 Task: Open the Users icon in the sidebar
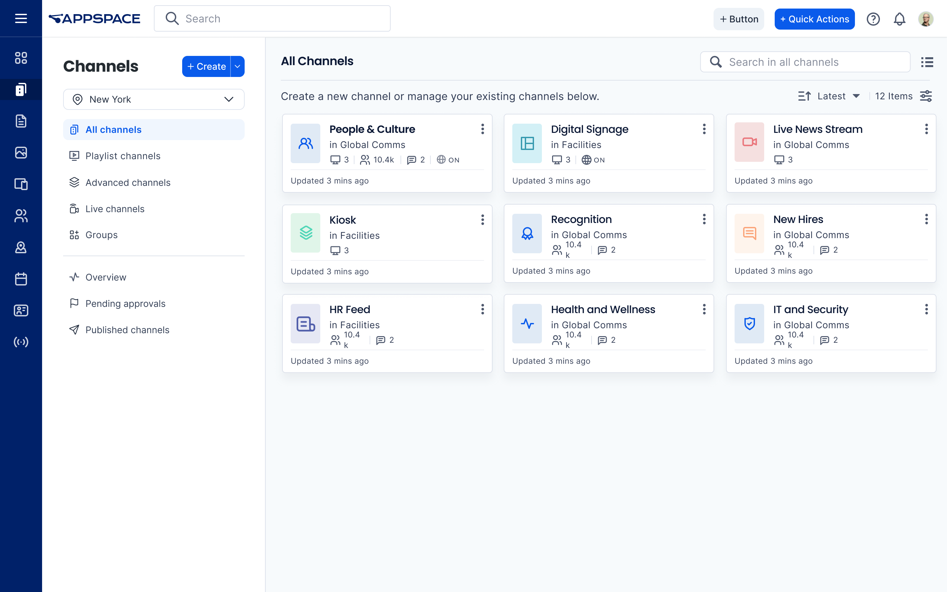pos(21,216)
